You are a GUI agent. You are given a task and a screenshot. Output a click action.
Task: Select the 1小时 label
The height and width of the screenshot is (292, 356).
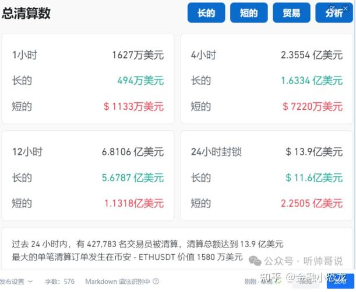pos(24,55)
